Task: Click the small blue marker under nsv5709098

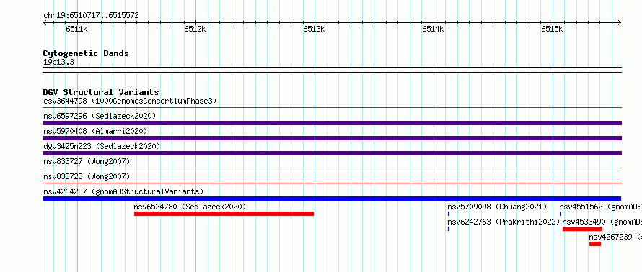Action: tap(449, 214)
